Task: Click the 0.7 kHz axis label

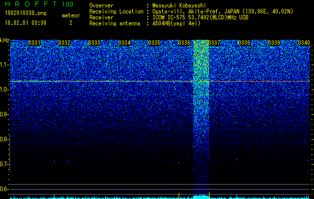Action: point(4,164)
